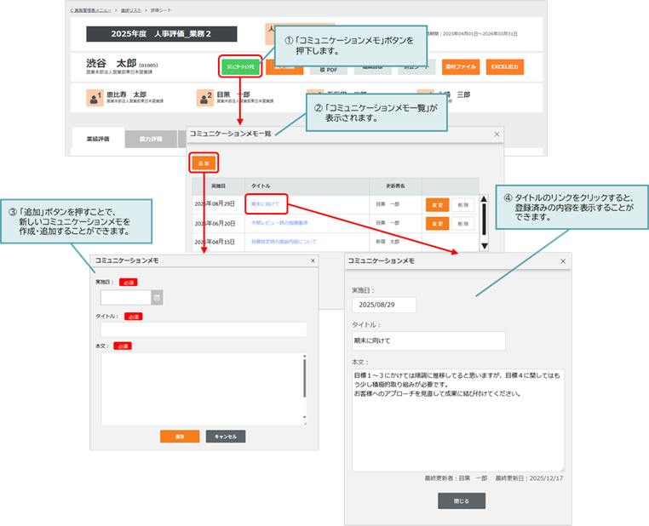Click the 閉じる button in memo detail
Viewport: 649px width, 526px height.
pos(462,500)
